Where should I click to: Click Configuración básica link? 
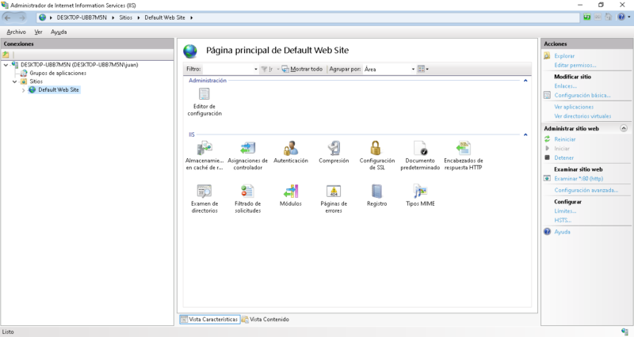[x=582, y=95]
